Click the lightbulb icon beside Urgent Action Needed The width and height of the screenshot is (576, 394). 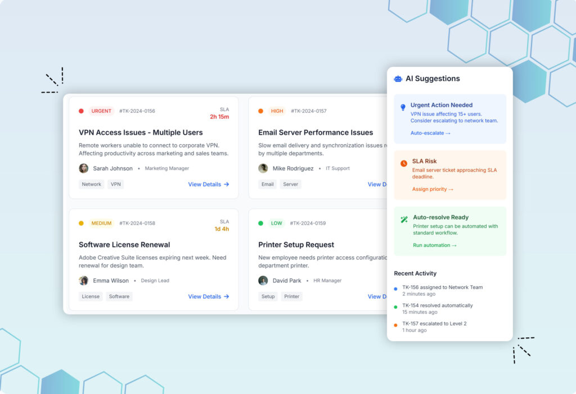point(403,107)
